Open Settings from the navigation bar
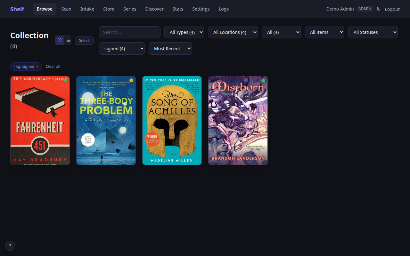This screenshot has width=410, height=256. click(x=201, y=9)
